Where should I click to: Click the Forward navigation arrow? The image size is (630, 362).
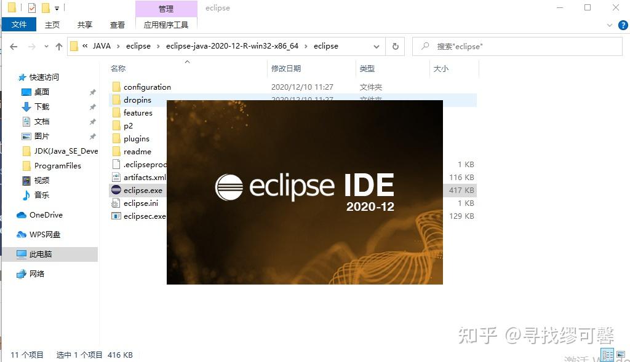[x=32, y=47]
